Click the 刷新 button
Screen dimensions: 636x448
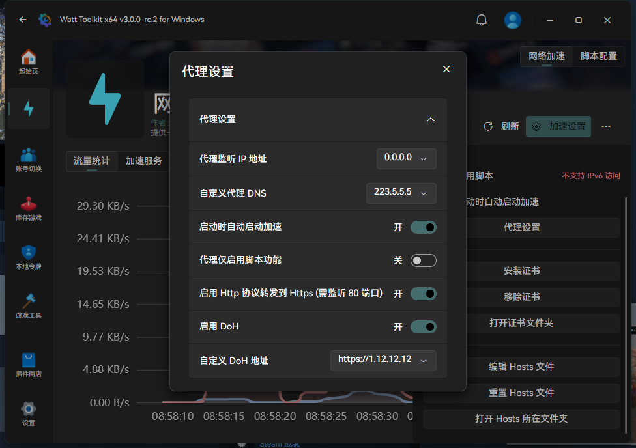point(501,126)
